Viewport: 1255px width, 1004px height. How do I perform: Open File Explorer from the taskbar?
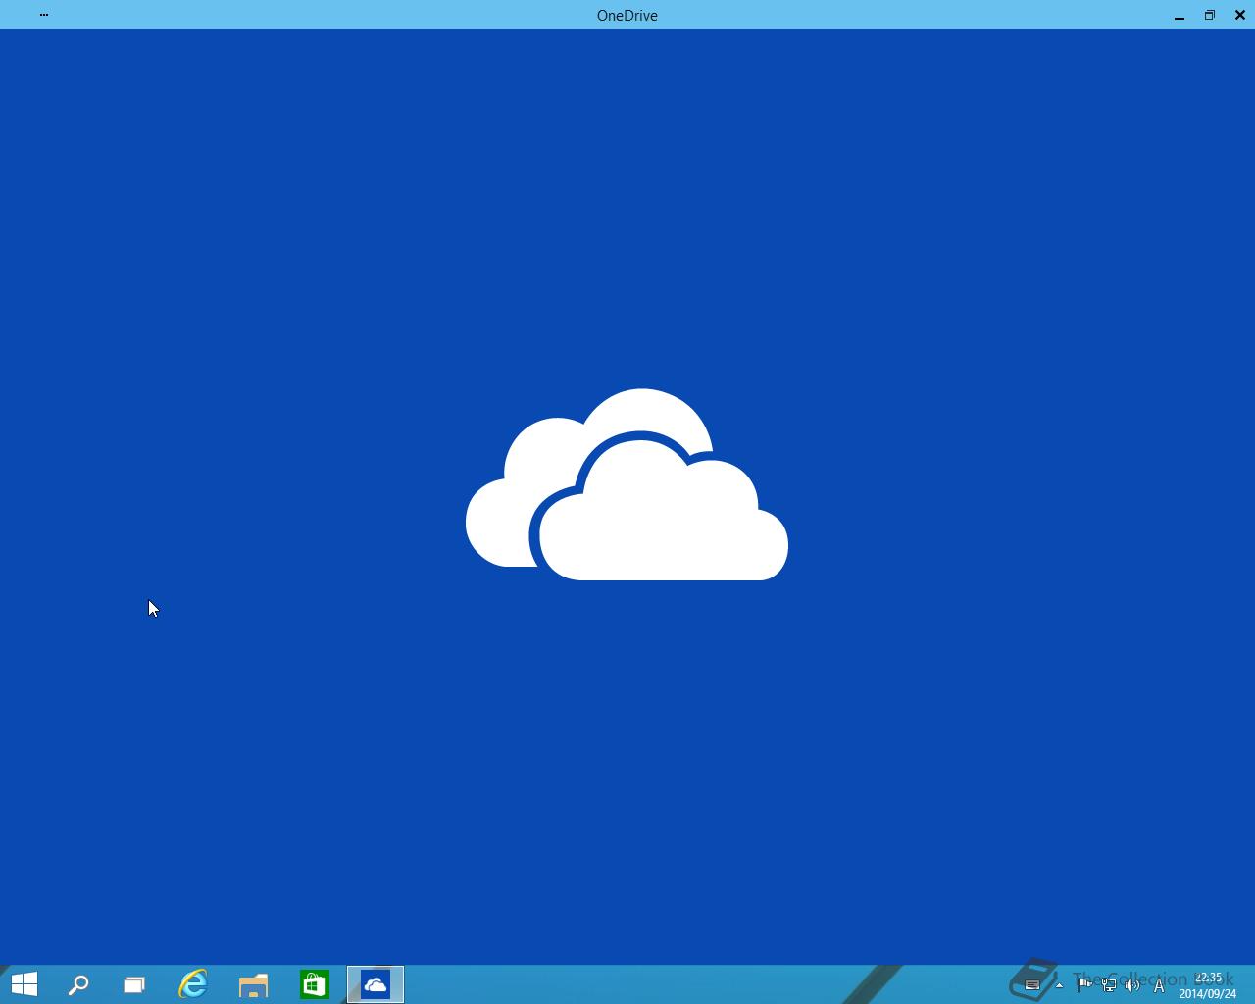254,984
